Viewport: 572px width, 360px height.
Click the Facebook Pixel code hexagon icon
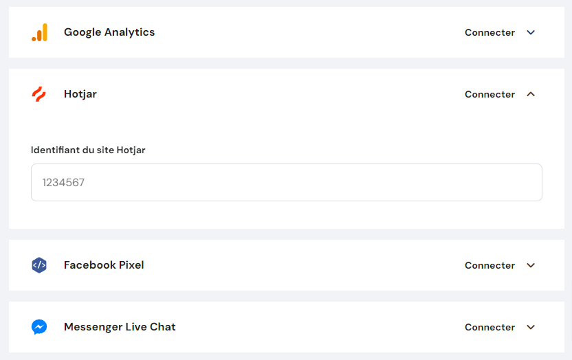click(x=39, y=265)
